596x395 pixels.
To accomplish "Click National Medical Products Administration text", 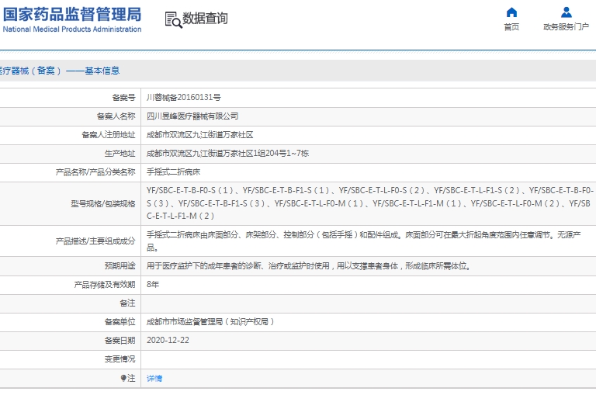I will pos(72,29).
